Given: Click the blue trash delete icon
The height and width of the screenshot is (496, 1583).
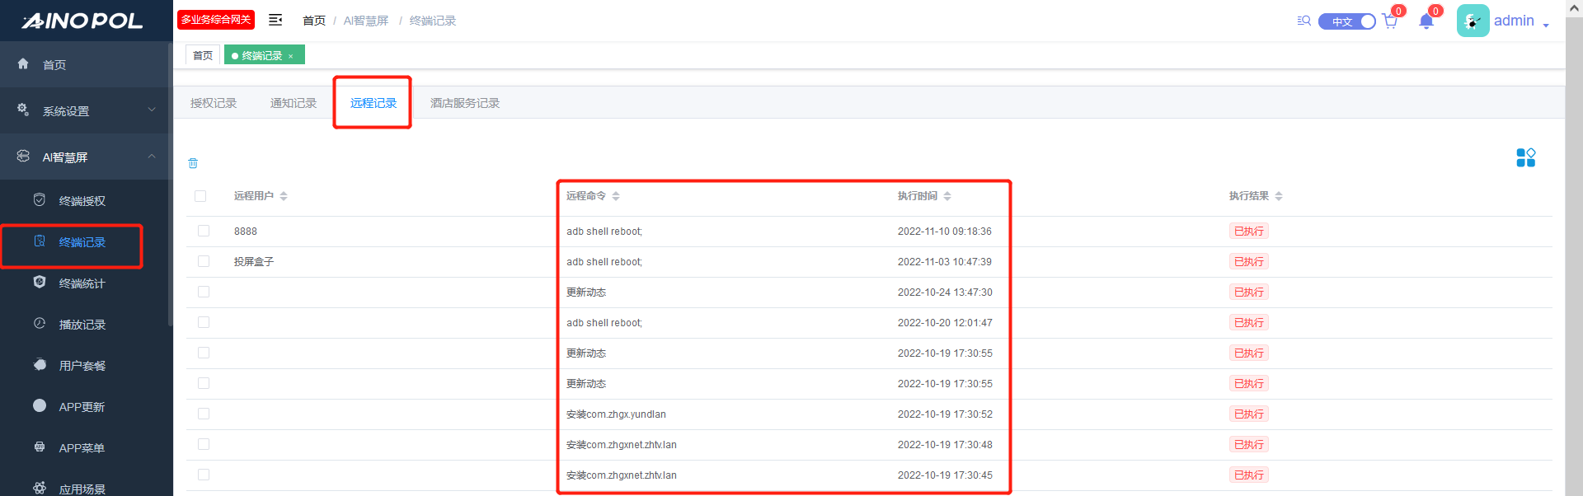Looking at the screenshot, I should (193, 163).
